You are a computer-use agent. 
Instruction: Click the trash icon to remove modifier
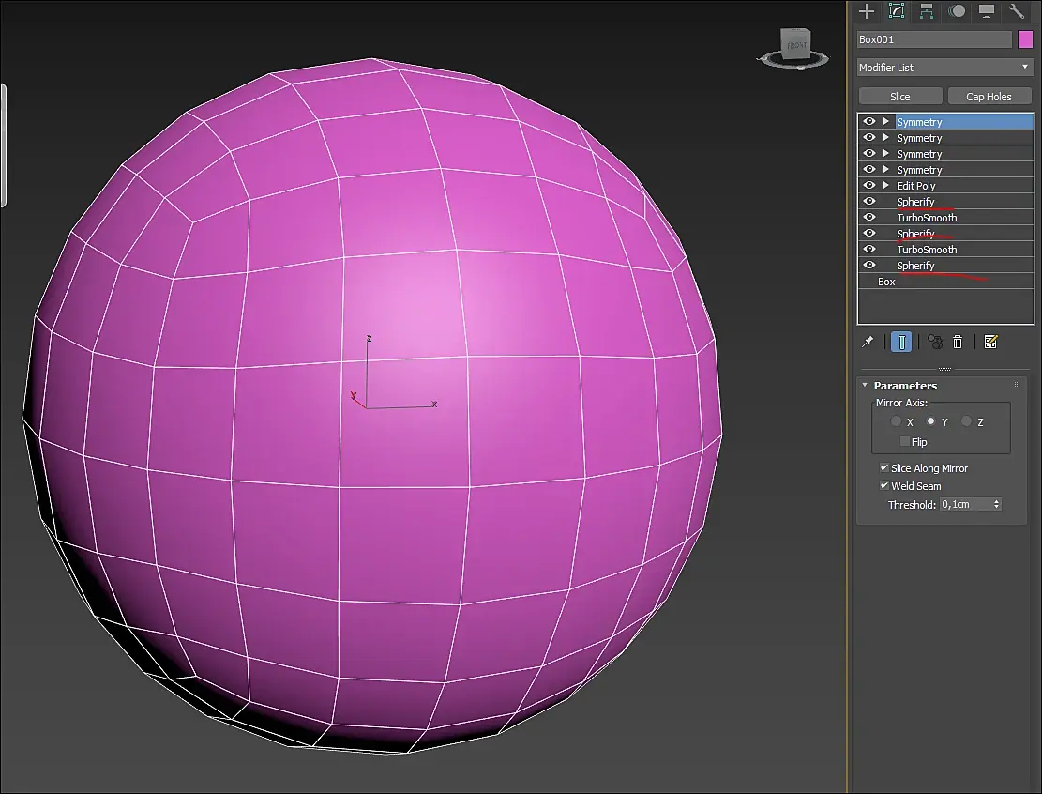pyautogui.click(x=958, y=342)
